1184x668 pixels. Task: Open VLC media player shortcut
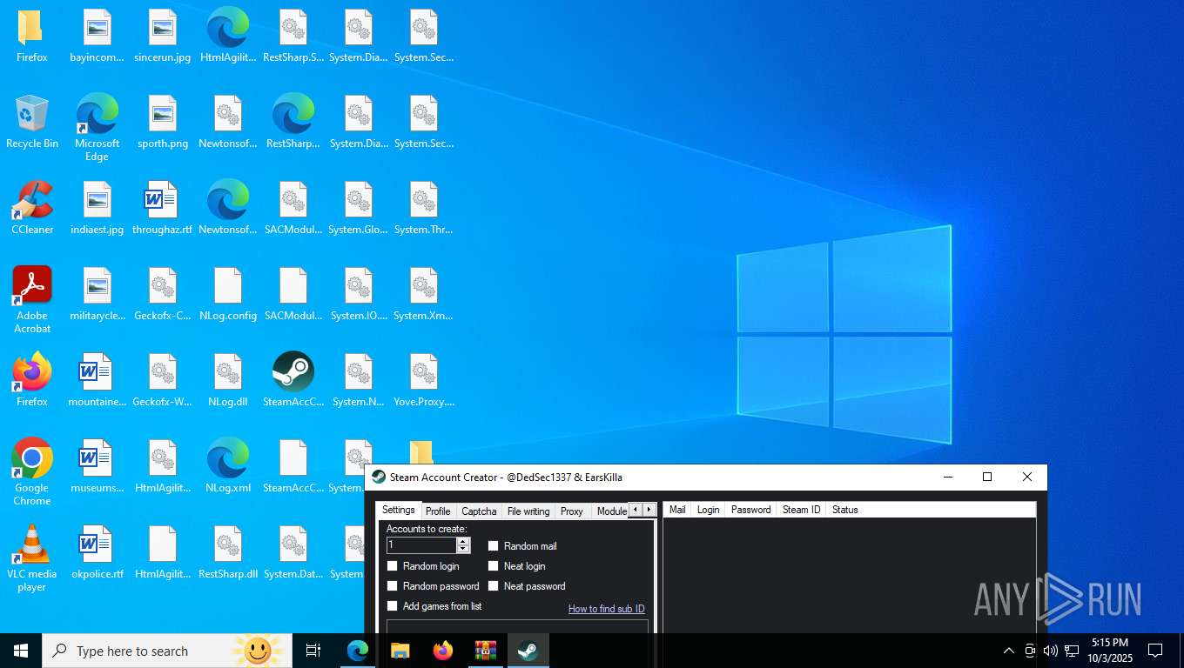tap(32, 558)
